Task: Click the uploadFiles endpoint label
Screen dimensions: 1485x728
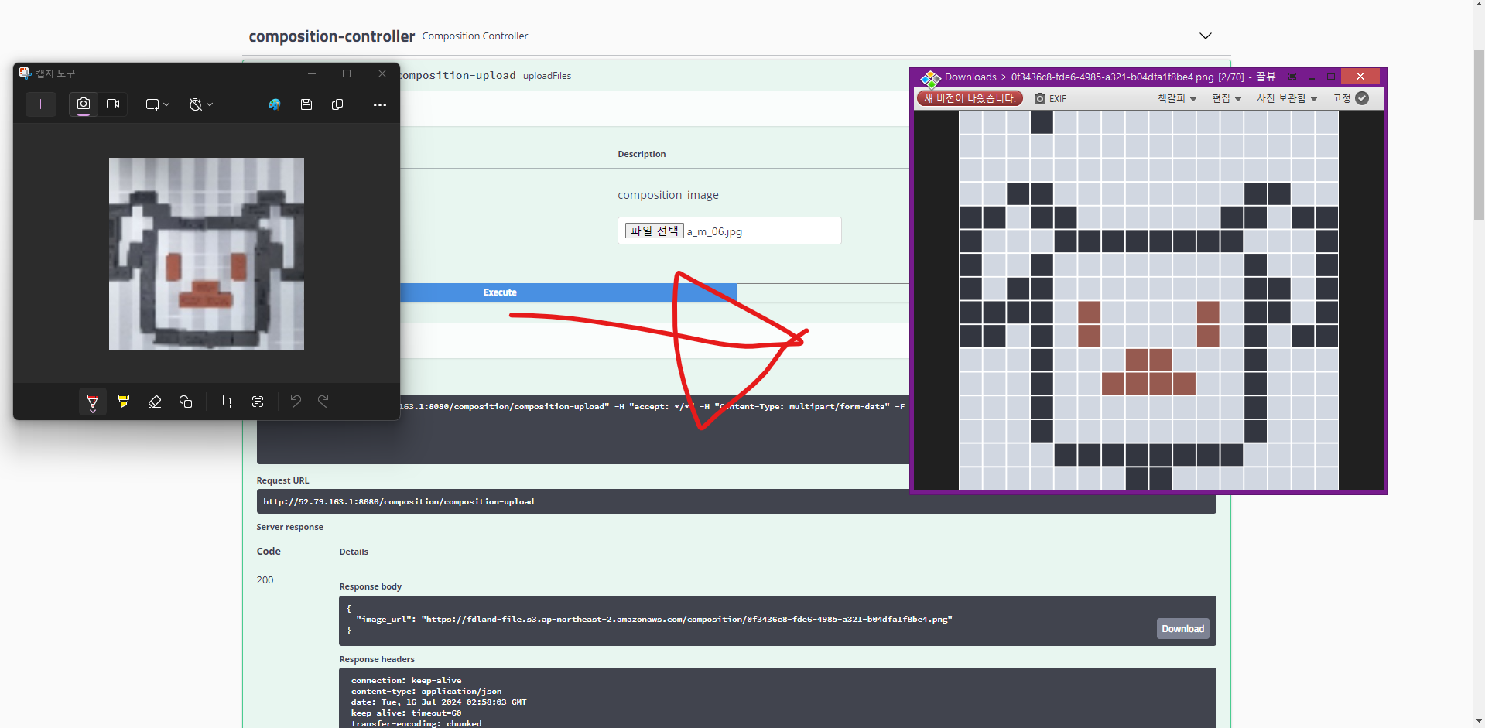Action: [547, 76]
